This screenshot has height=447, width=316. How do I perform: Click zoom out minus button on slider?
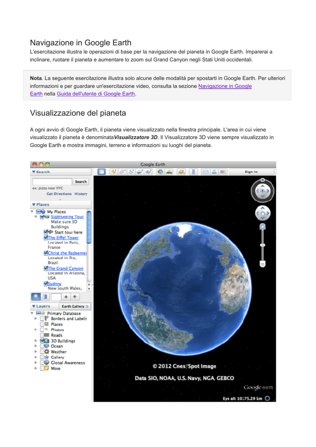[262, 264]
